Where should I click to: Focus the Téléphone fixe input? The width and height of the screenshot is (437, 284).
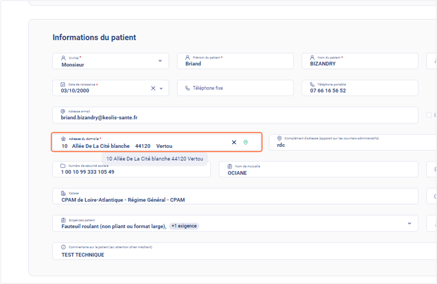(235, 88)
